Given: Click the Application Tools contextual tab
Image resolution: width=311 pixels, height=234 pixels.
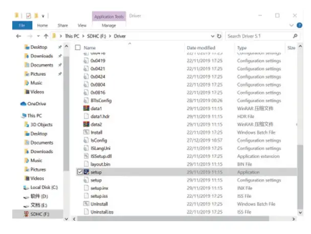Looking at the screenshot, I should [109, 17].
